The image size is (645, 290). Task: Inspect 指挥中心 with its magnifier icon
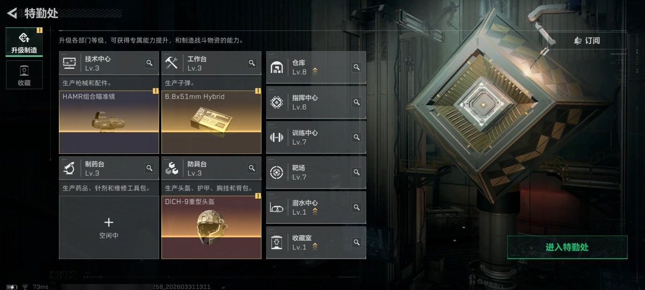tap(357, 102)
